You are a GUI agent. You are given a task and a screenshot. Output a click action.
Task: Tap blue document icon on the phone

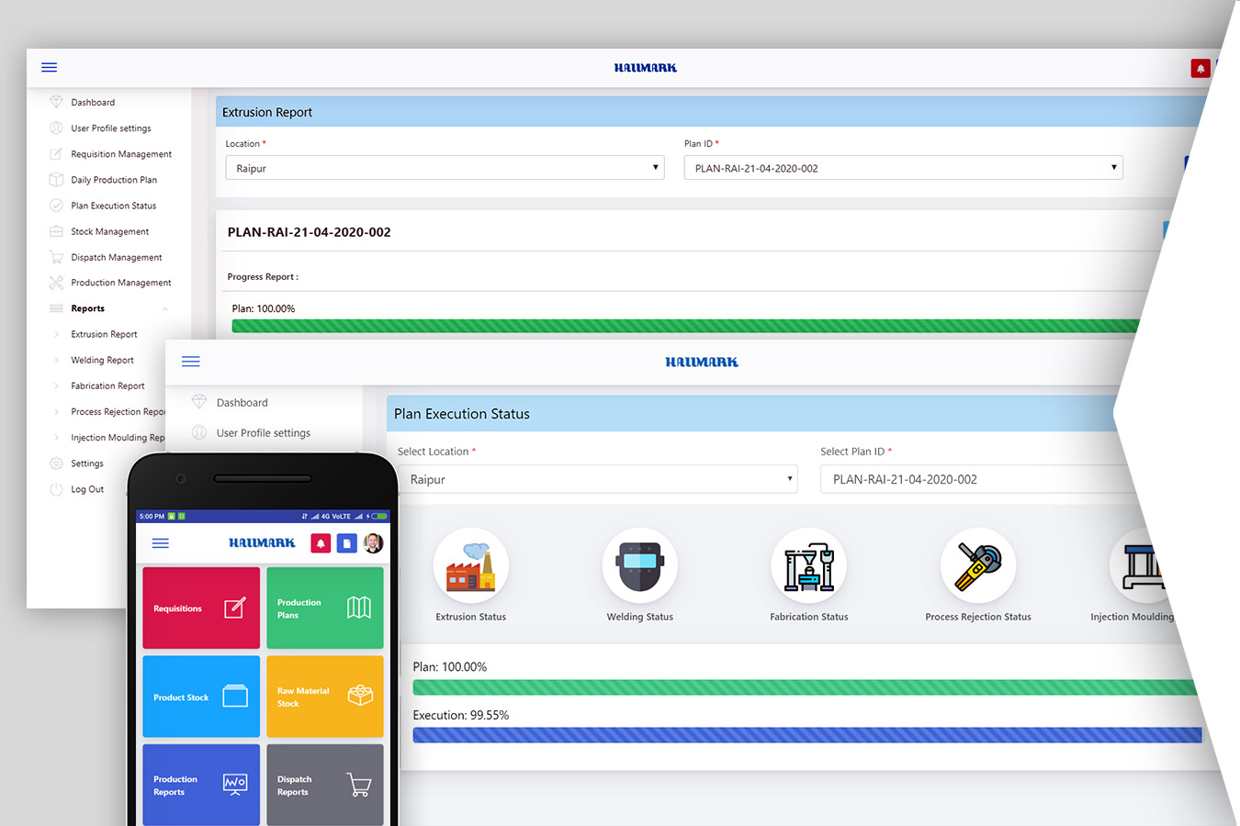346,543
